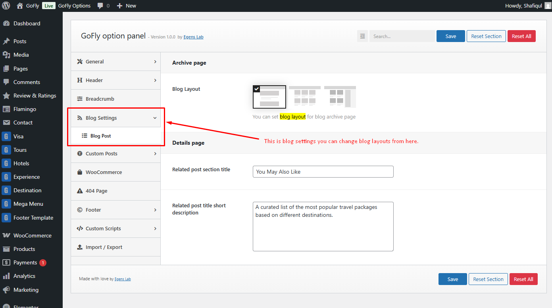
Task: Collapse the Blog Settings chevron
Action: [155, 118]
